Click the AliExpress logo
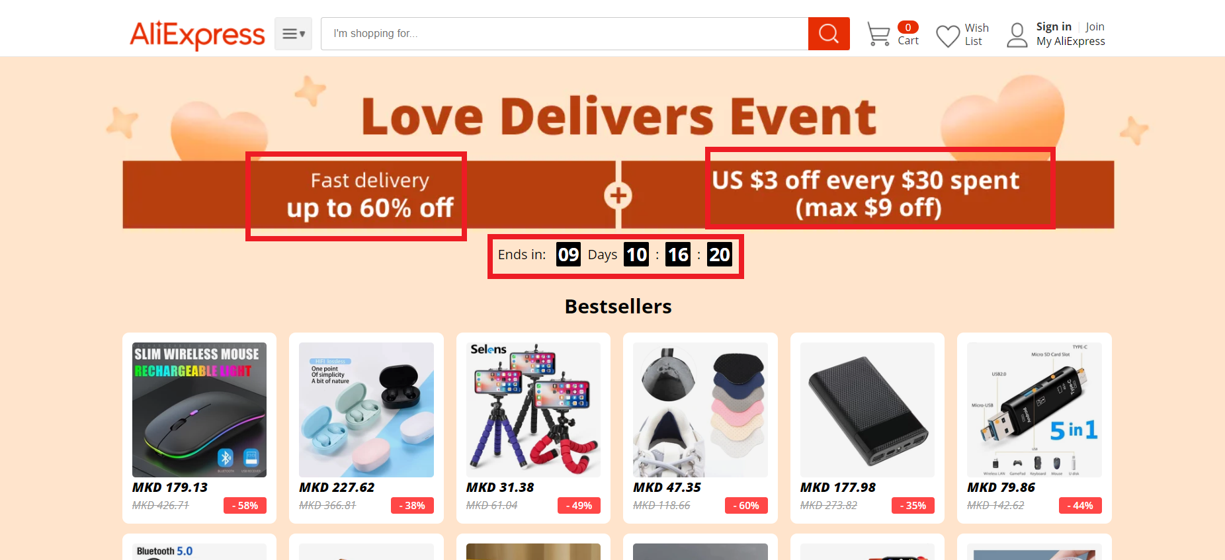 click(x=197, y=34)
